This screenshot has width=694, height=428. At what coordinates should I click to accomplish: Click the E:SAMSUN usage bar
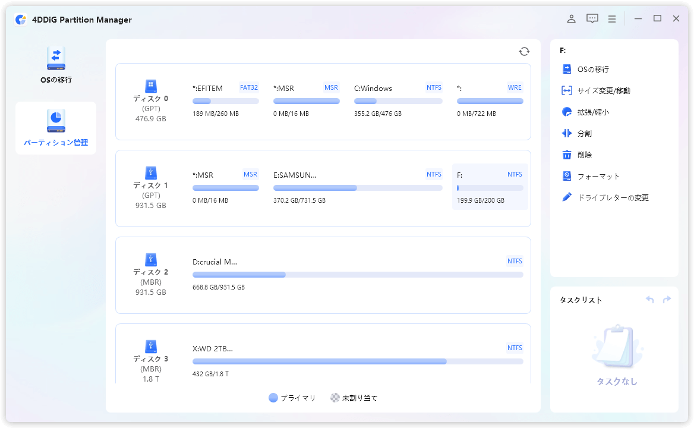pos(358,188)
